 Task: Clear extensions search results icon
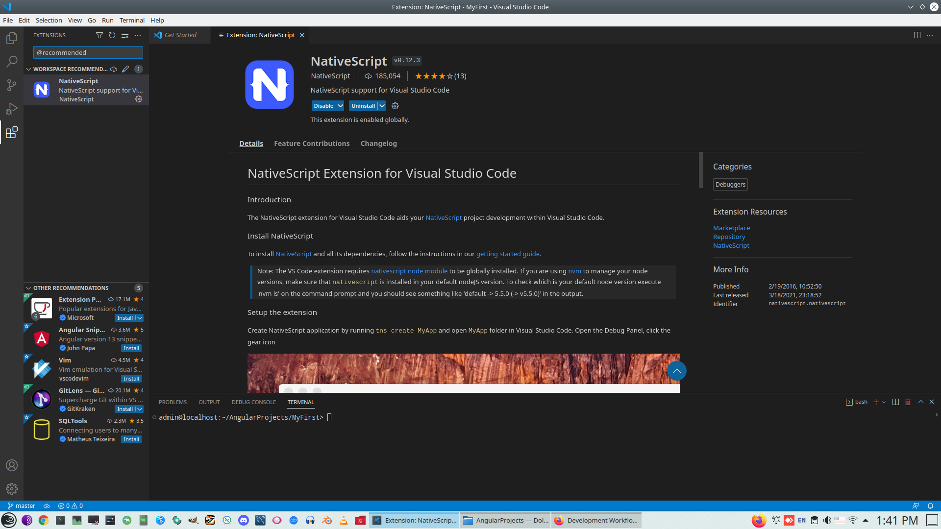pos(125,35)
